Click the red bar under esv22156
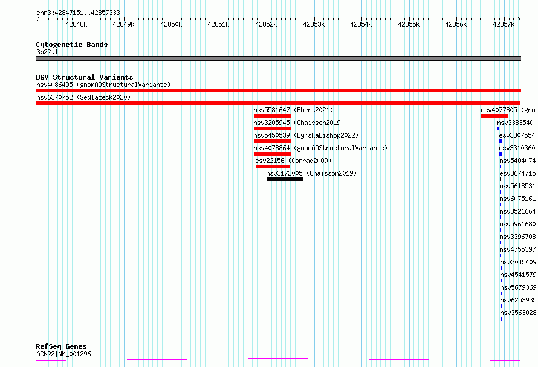Image resolution: width=538 pixels, height=367 pixels. (273, 167)
